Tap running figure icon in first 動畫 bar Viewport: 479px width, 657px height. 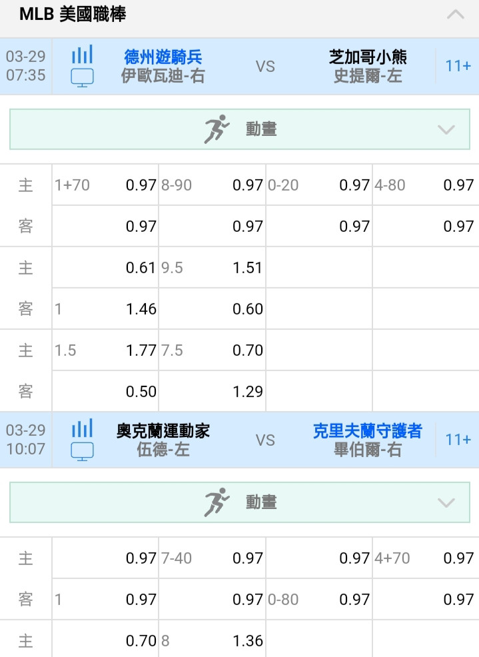[217, 129]
